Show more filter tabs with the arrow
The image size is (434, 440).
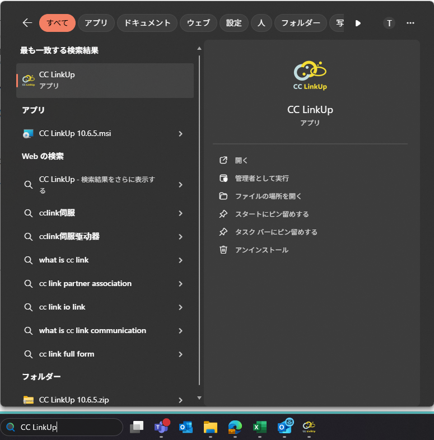(358, 23)
